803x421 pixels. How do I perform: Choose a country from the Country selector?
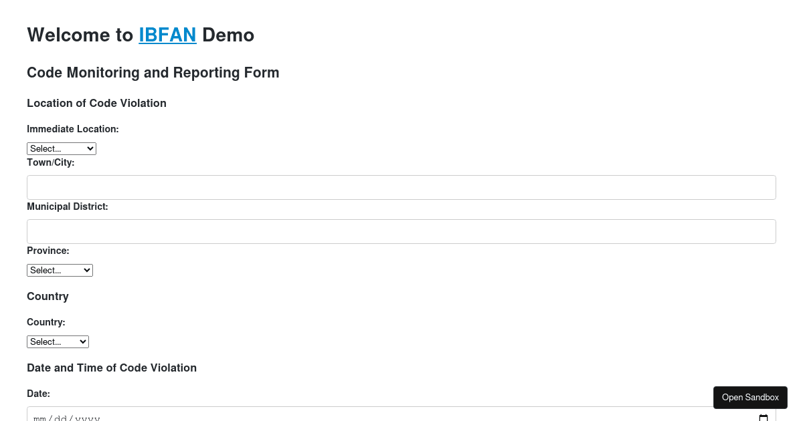[58, 341]
